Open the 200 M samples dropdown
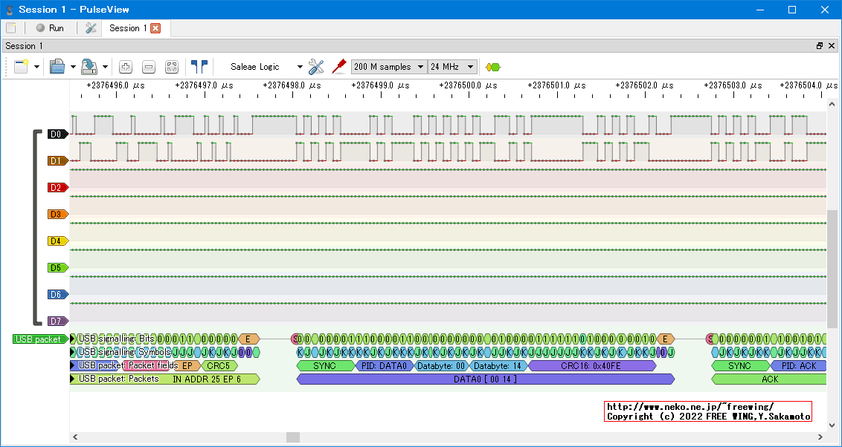Screen dimensions: 842x447 click(388, 67)
